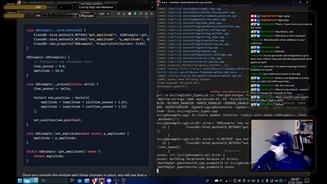Open the Firefox hamburger application menu
The width and height of the screenshot is (327, 184).
pyautogui.click(x=152, y=14)
